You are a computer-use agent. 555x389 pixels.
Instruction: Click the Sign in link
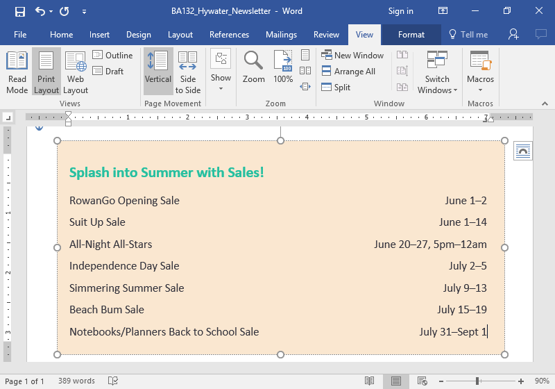[x=400, y=11]
